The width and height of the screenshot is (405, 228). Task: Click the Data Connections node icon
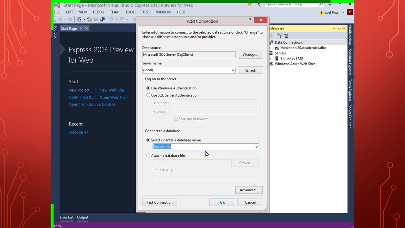click(x=271, y=42)
